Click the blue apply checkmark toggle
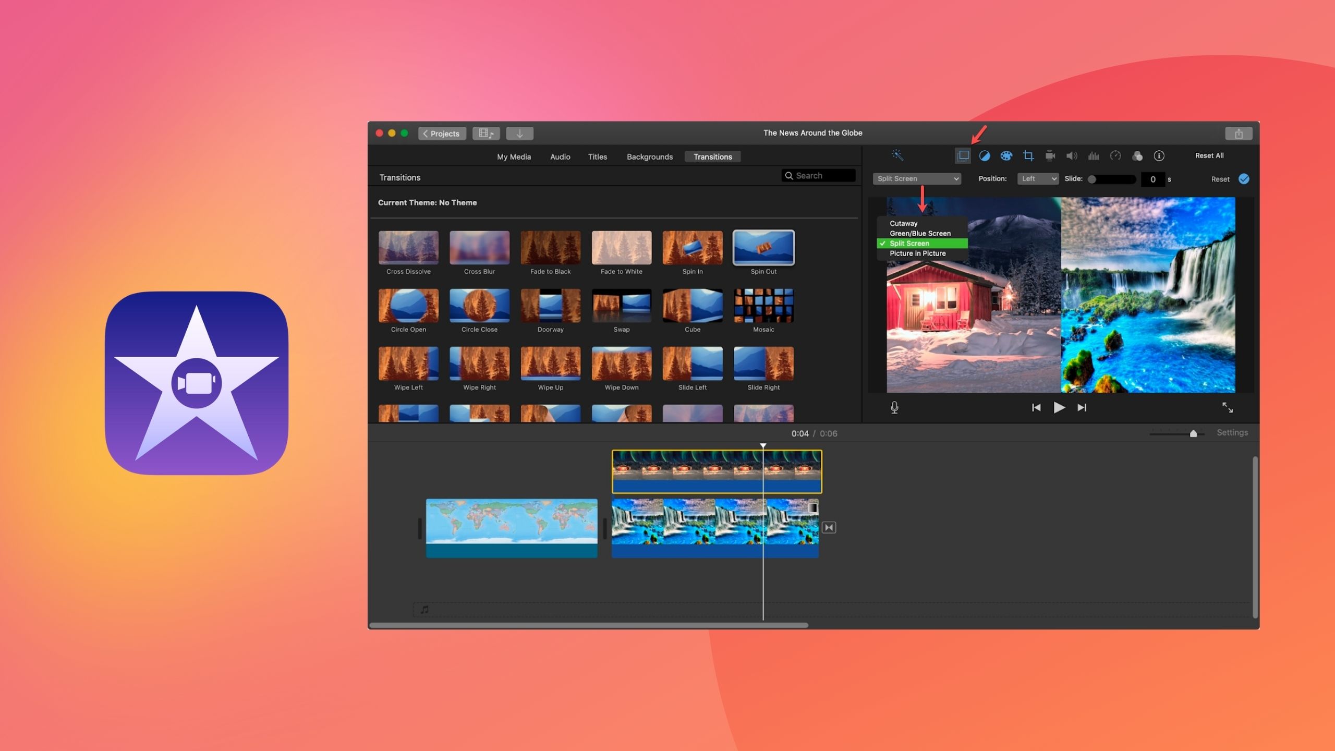Image resolution: width=1335 pixels, height=751 pixels. 1244,179
